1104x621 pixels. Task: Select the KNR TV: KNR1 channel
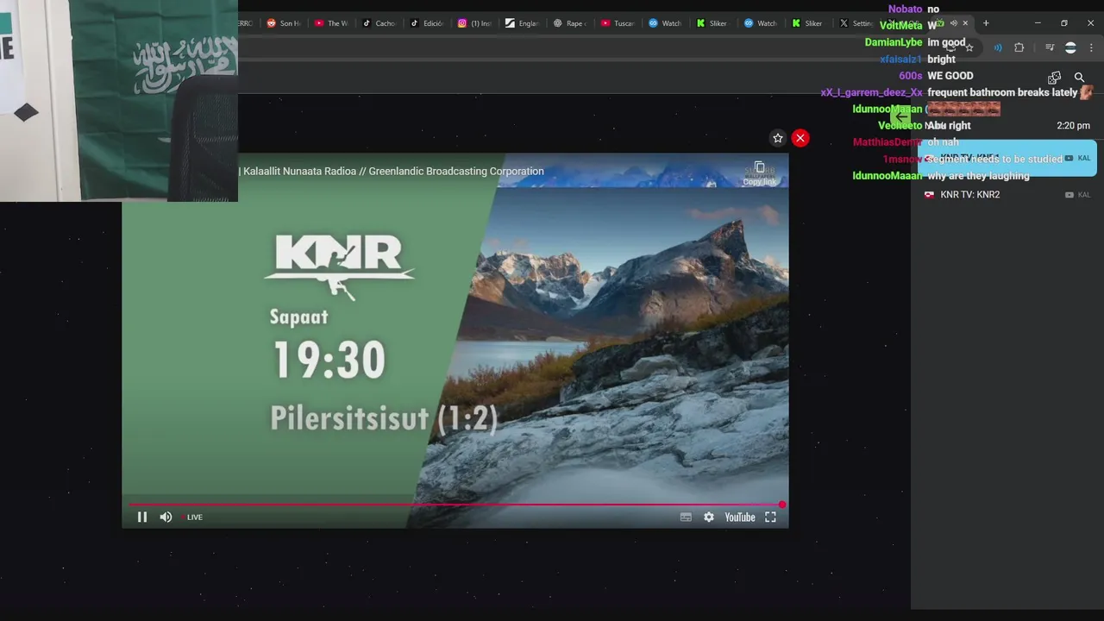pos(1007,158)
